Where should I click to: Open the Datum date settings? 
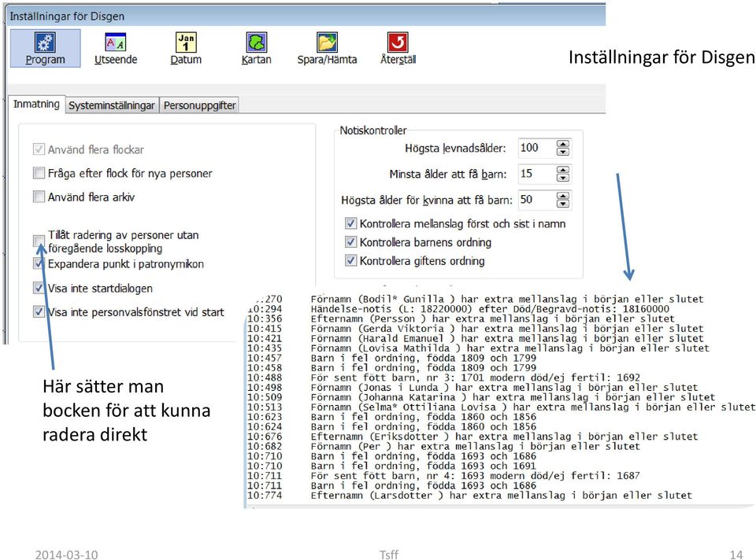tap(186, 48)
